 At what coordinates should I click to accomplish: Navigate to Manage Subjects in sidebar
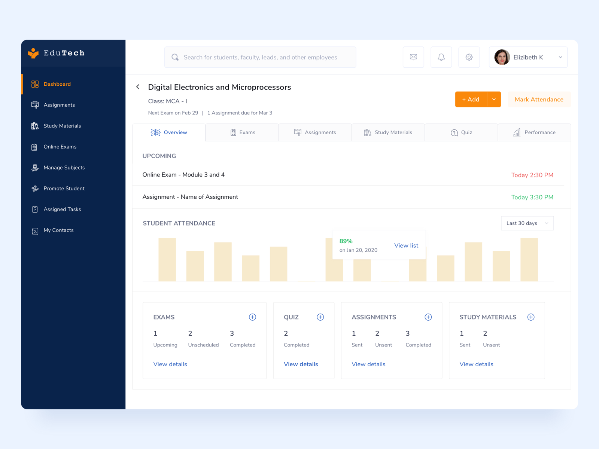point(64,167)
